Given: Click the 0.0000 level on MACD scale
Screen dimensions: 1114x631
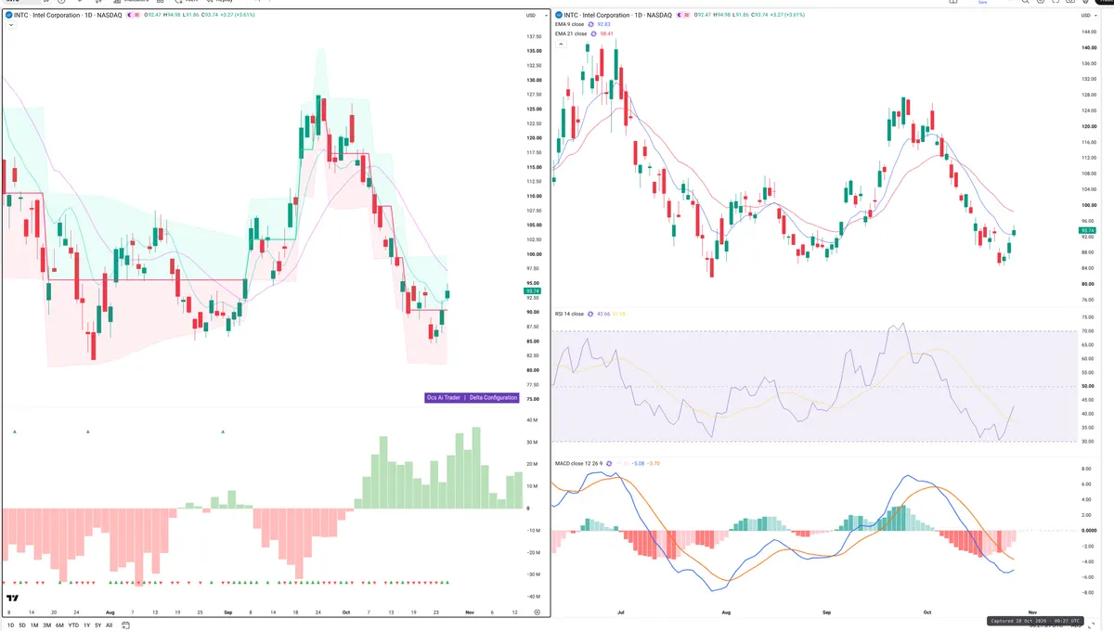Looking at the screenshot, I should pos(1090,530).
